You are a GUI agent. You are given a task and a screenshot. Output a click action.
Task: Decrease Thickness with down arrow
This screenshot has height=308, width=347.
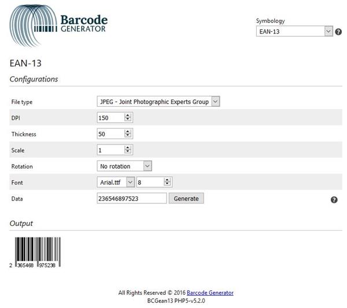point(128,135)
